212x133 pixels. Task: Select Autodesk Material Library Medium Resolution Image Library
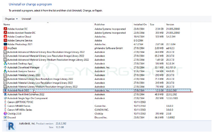42,87
